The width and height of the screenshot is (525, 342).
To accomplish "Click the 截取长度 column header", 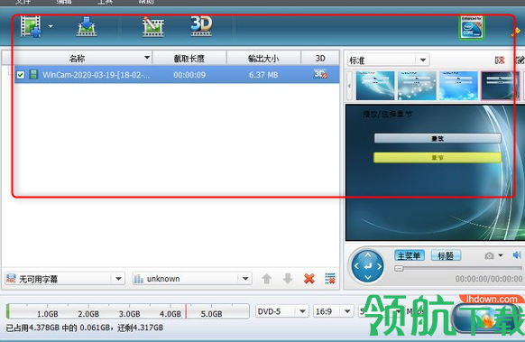I will click(189, 59).
